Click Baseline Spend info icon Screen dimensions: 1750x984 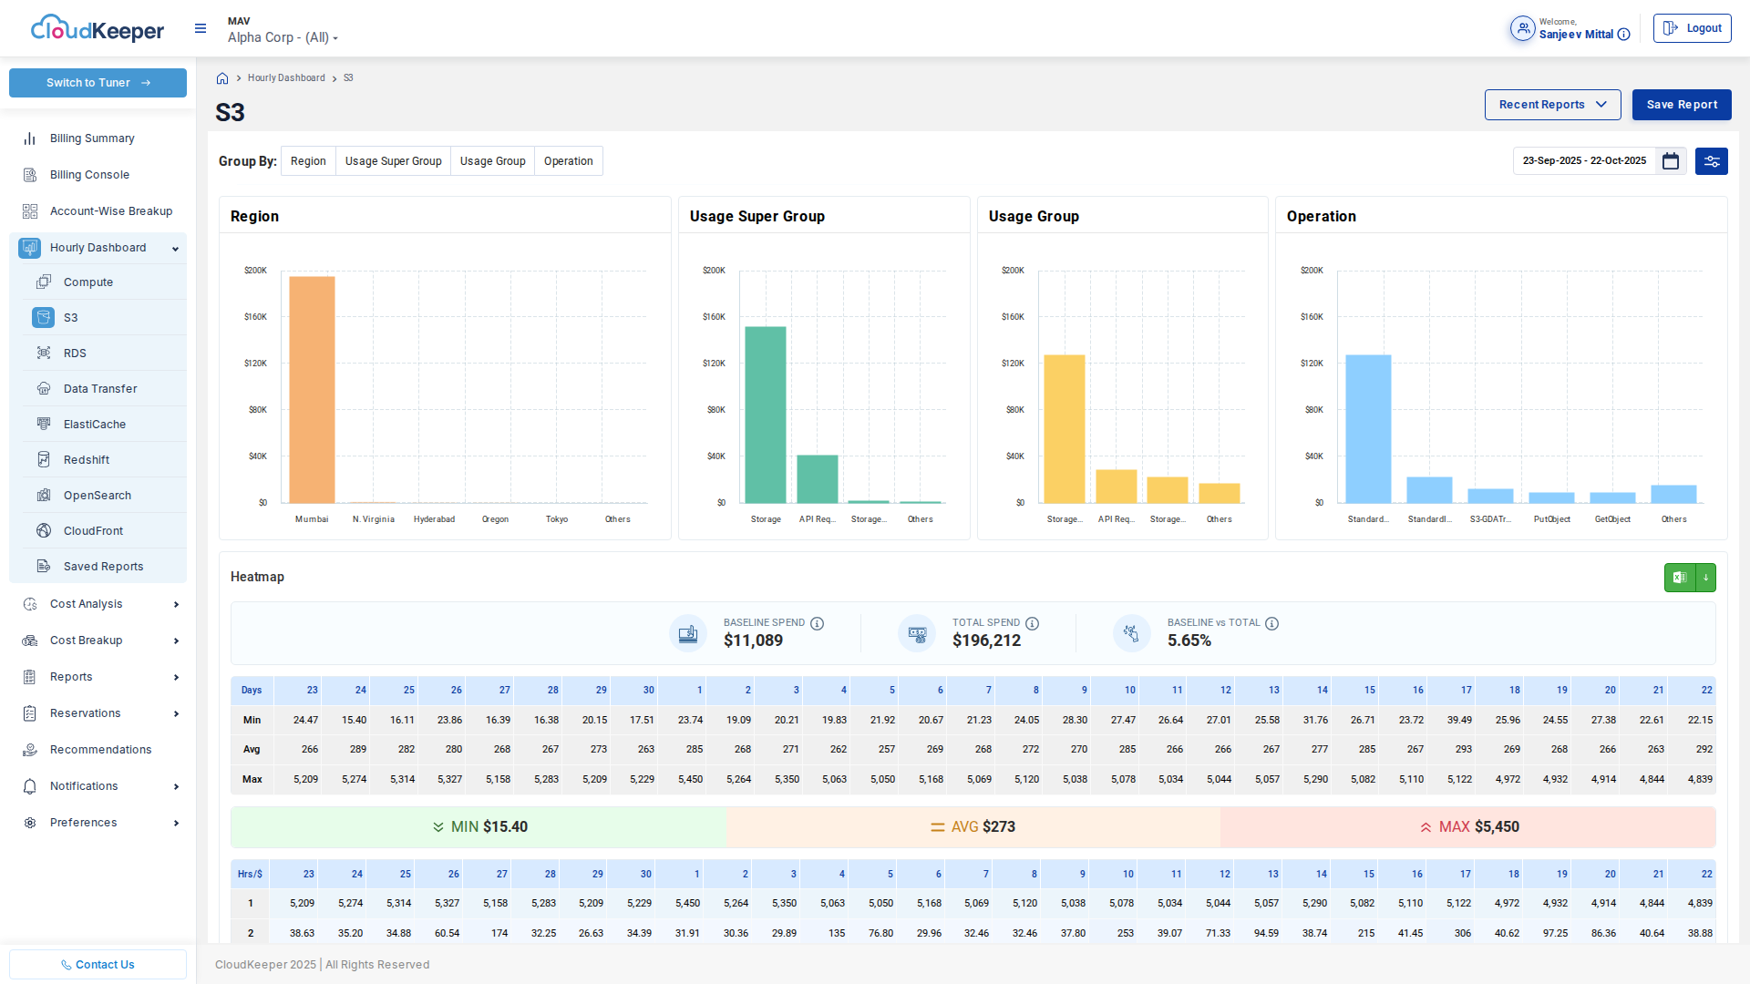click(x=818, y=623)
